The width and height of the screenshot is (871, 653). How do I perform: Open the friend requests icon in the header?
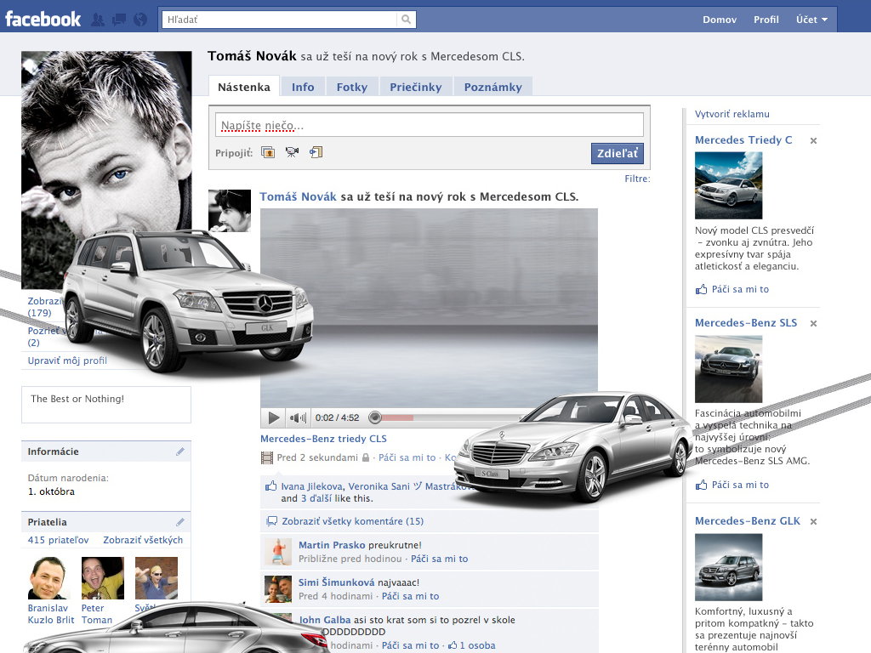click(98, 20)
